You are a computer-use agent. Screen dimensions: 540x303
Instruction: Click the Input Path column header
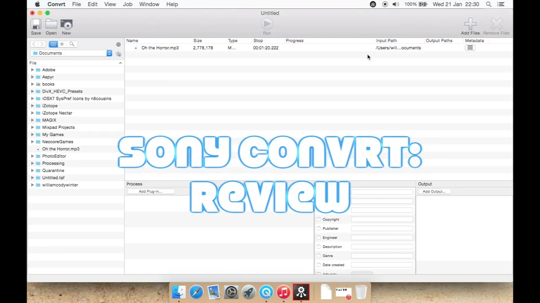(386, 41)
